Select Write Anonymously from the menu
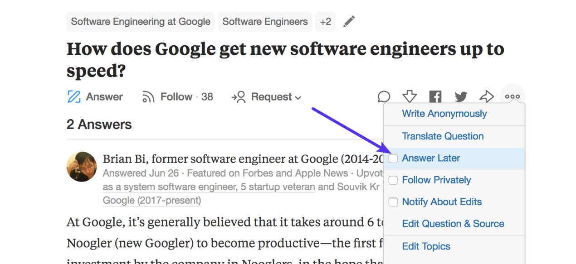 (x=444, y=114)
